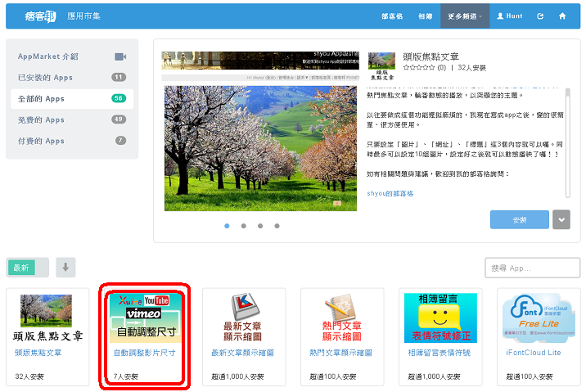Click the 32人安裝 text under 頭版焦點文章 card
The height and width of the screenshot is (392, 586).
coord(29,376)
